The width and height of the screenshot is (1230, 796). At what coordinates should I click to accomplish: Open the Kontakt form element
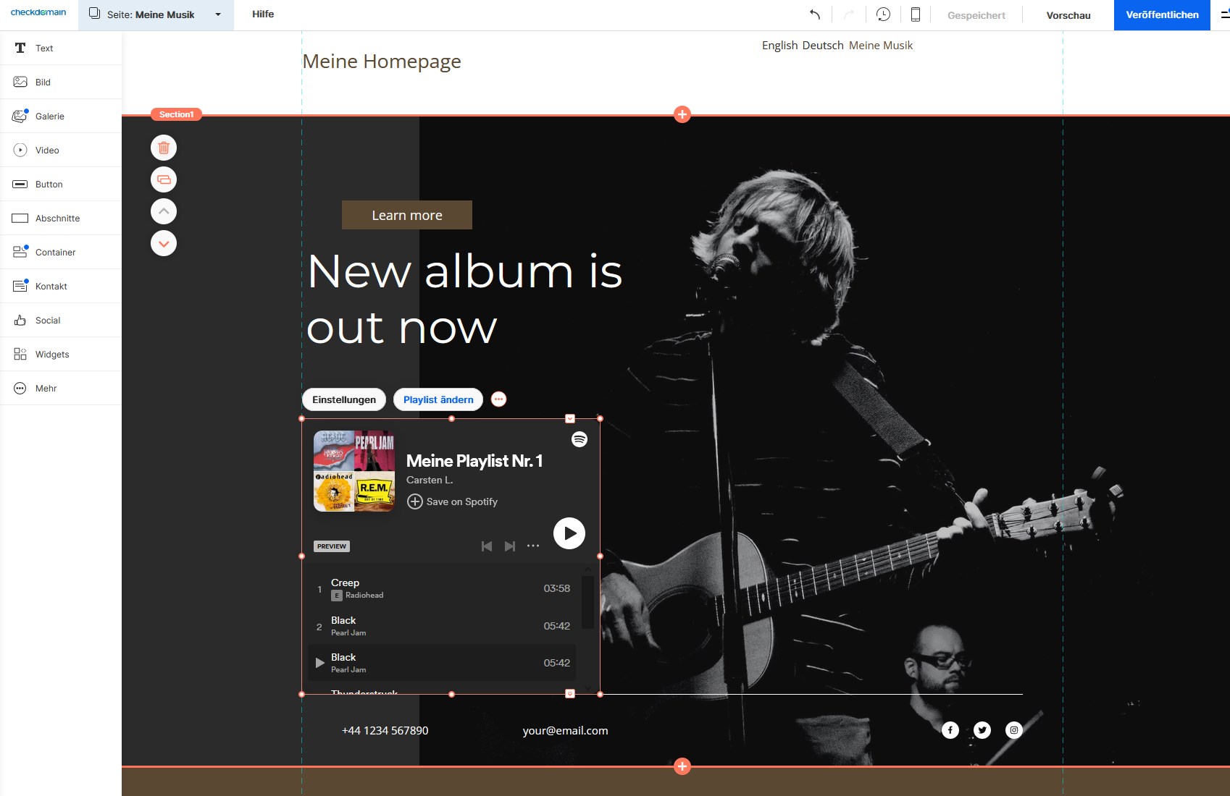click(x=50, y=286)
